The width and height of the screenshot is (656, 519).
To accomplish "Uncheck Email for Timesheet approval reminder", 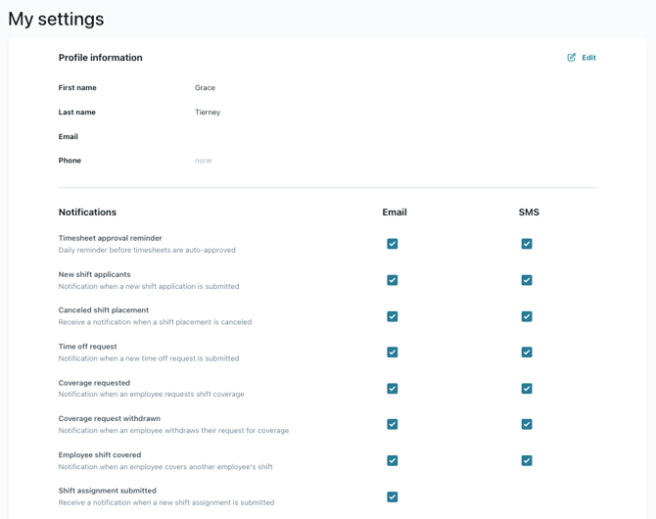I will point(393,244).
